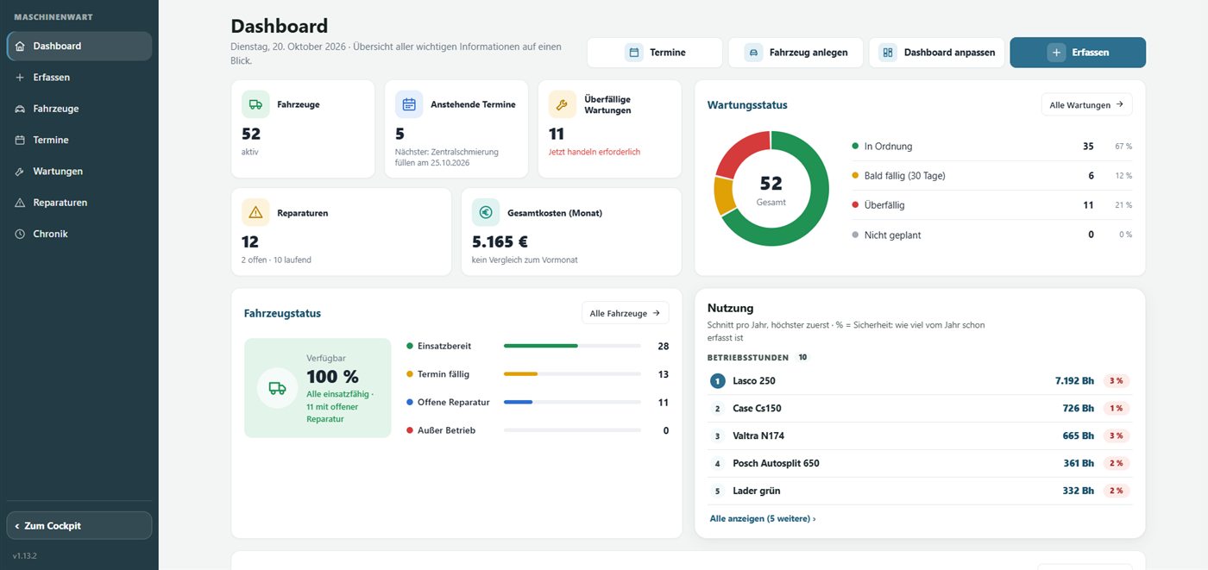This screenshot has height=570, width=1208.
Task: Open Fahrzeuge in the sidebar menu
Action: click(x=79, y=109)
